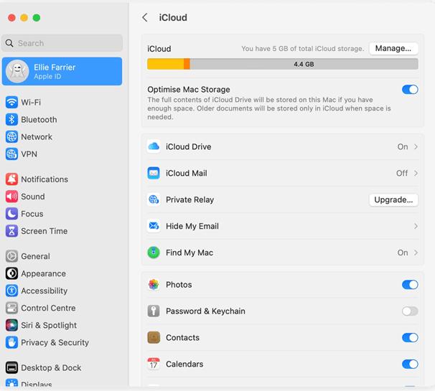Click the Screen Time hourglass icon
The height and width of the screenshot is (391, 435).
[x=11, y=231]
